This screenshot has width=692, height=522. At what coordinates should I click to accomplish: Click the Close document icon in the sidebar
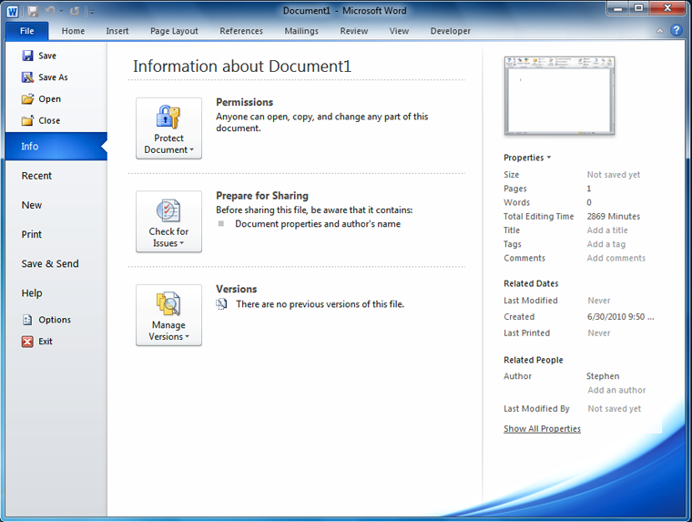pyautogui.click(x=27, y=120)
